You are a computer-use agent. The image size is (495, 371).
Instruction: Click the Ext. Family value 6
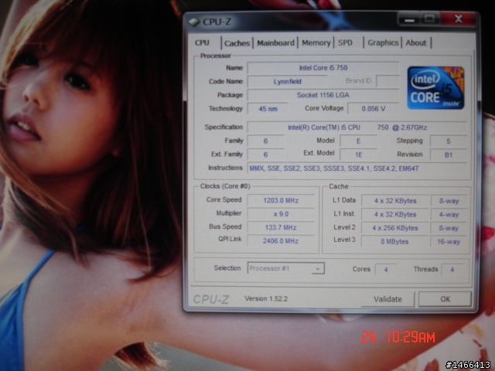tap(265, 155)
